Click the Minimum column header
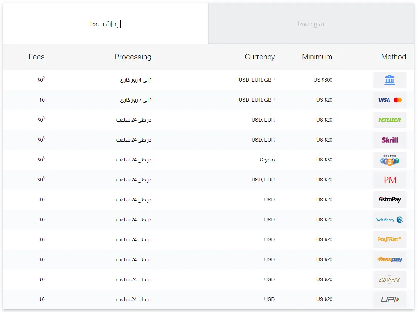Viewport: 418px width, 313px height. (x=317, y=57)
